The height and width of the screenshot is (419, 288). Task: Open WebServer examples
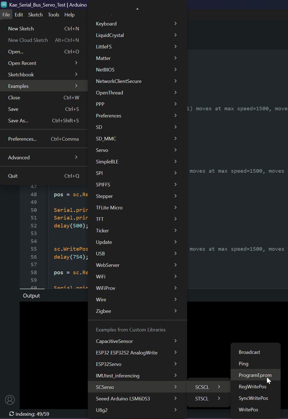click(137, 265)
